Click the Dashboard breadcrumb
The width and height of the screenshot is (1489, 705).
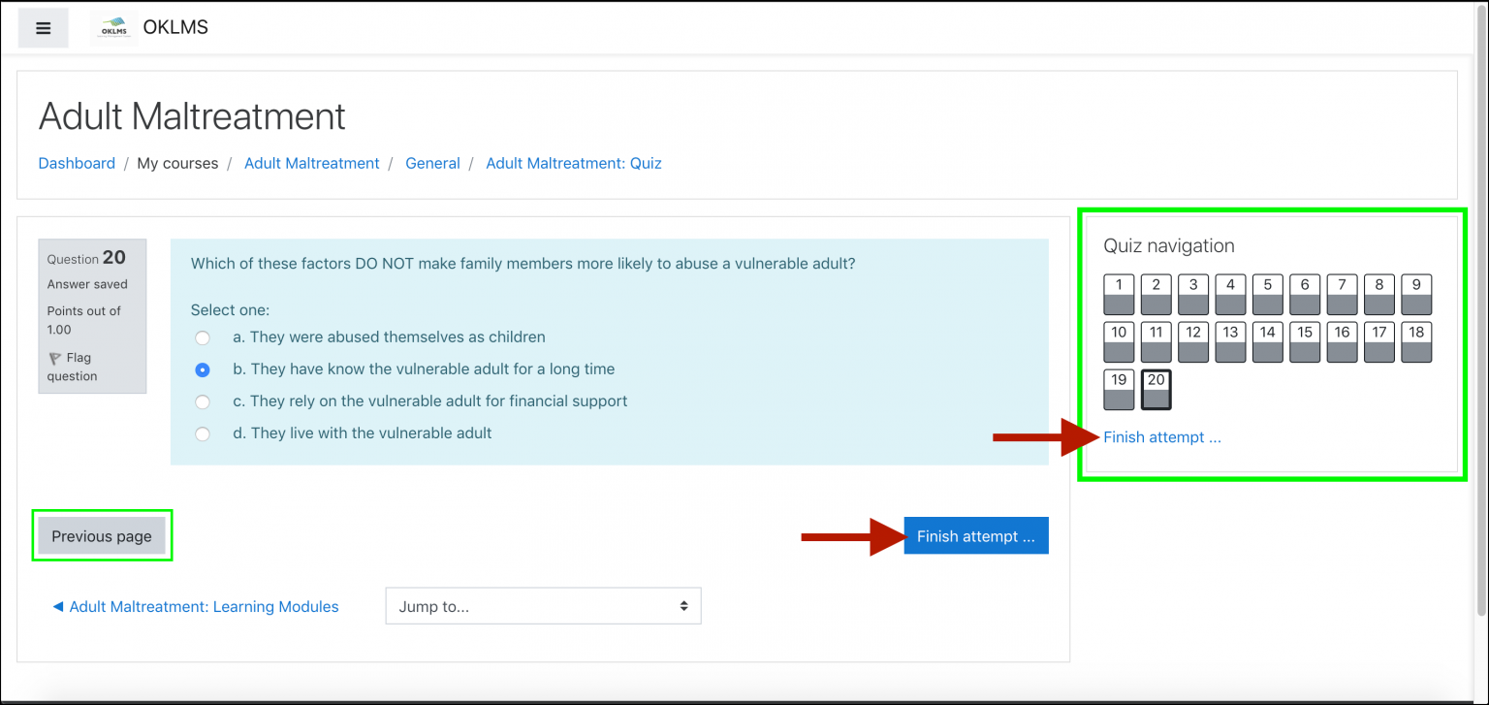tap(77, 163)
